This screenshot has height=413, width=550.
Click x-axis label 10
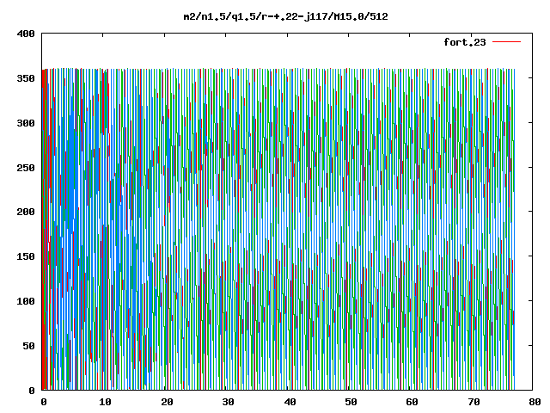pos(105,402)
